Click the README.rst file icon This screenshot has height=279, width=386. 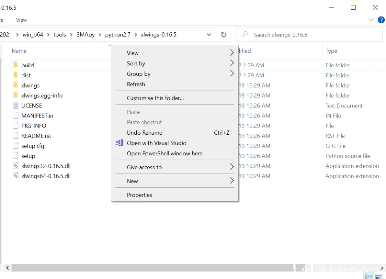coord(16,136)
